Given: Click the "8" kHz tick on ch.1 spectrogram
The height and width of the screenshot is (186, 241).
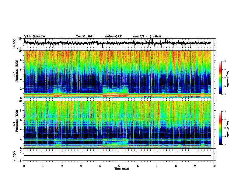Looking at the screenshot, I should [x=21, y=60].
